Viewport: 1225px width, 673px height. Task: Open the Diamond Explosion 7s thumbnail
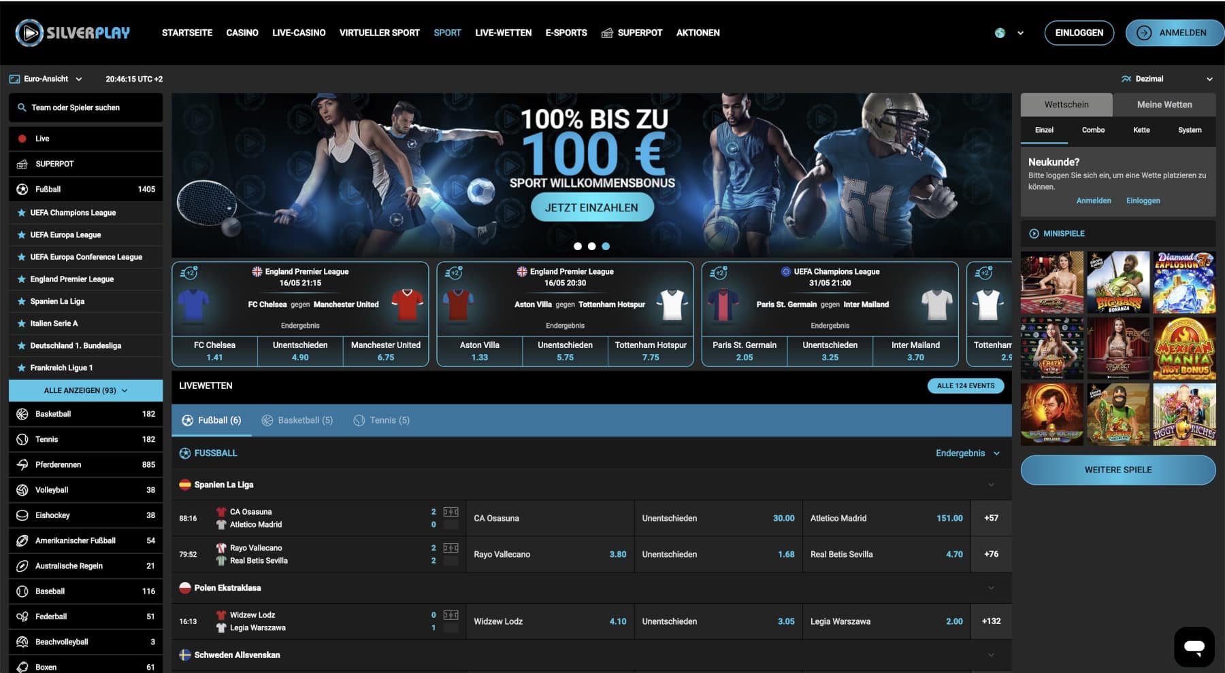(1184, 282)
